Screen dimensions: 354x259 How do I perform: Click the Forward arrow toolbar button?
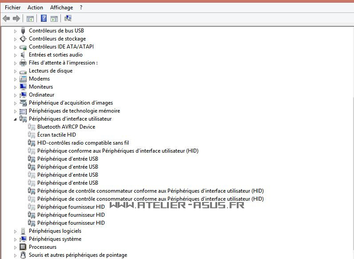pyautogui.click(x=16, y=18)
